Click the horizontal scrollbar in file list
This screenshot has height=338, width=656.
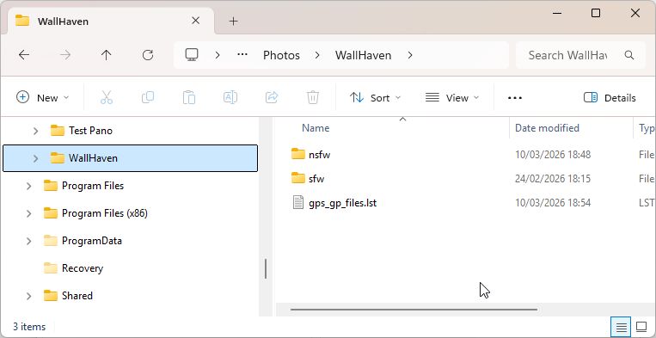pos(414,310)
